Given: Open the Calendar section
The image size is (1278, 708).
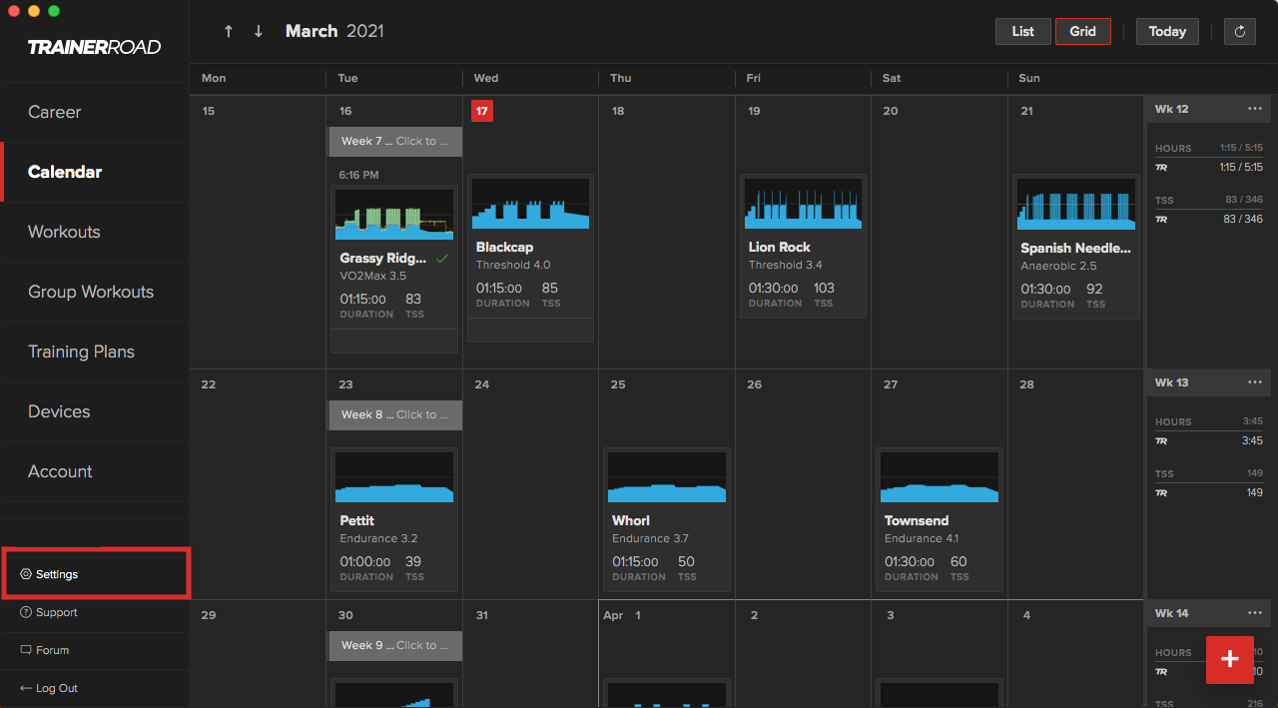Looking at the screenshot, I should pos(95,172).
